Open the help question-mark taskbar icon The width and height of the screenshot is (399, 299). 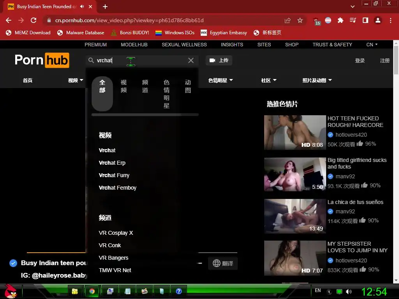tap(179, 291)
